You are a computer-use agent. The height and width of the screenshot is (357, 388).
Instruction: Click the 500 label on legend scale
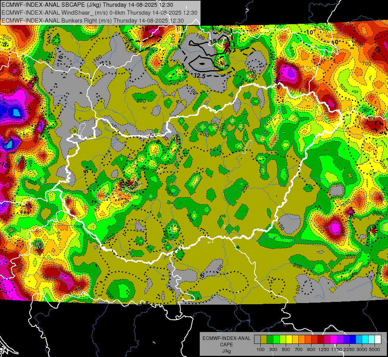[x=286, y=349]
